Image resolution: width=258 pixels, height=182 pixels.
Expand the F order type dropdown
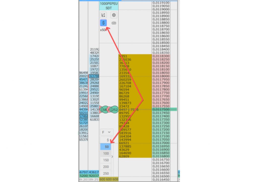[x=107, y=132]
